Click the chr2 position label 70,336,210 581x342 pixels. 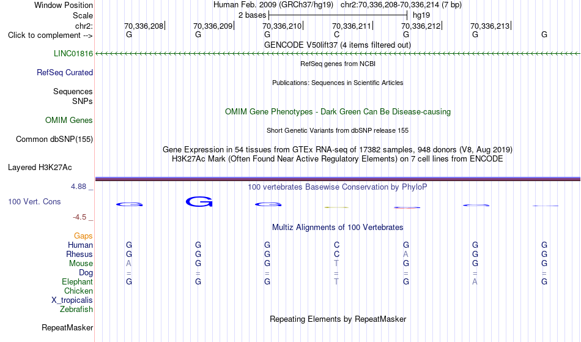[x=283, y=26]
